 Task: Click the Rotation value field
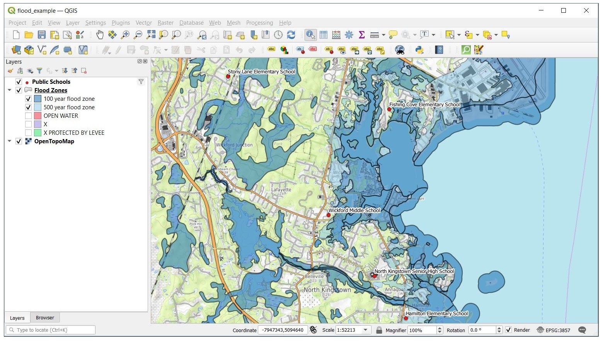(x=482, y=330)
